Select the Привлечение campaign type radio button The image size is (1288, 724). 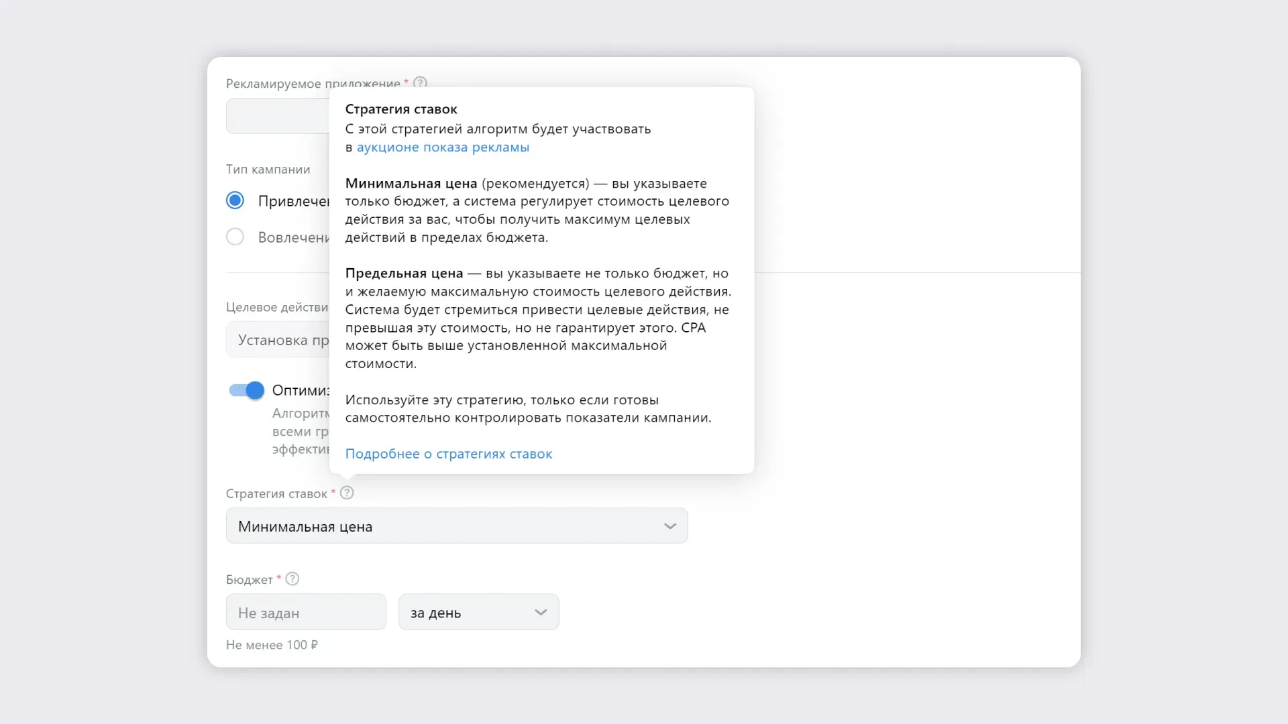coord(235,200)
